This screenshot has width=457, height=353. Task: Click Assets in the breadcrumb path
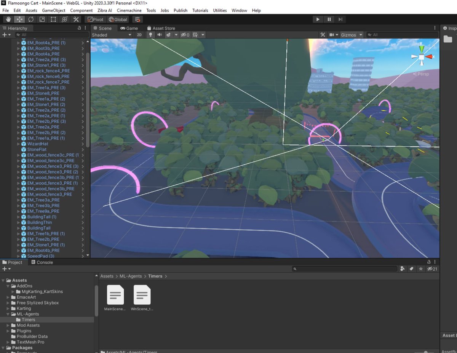[107, 276]
